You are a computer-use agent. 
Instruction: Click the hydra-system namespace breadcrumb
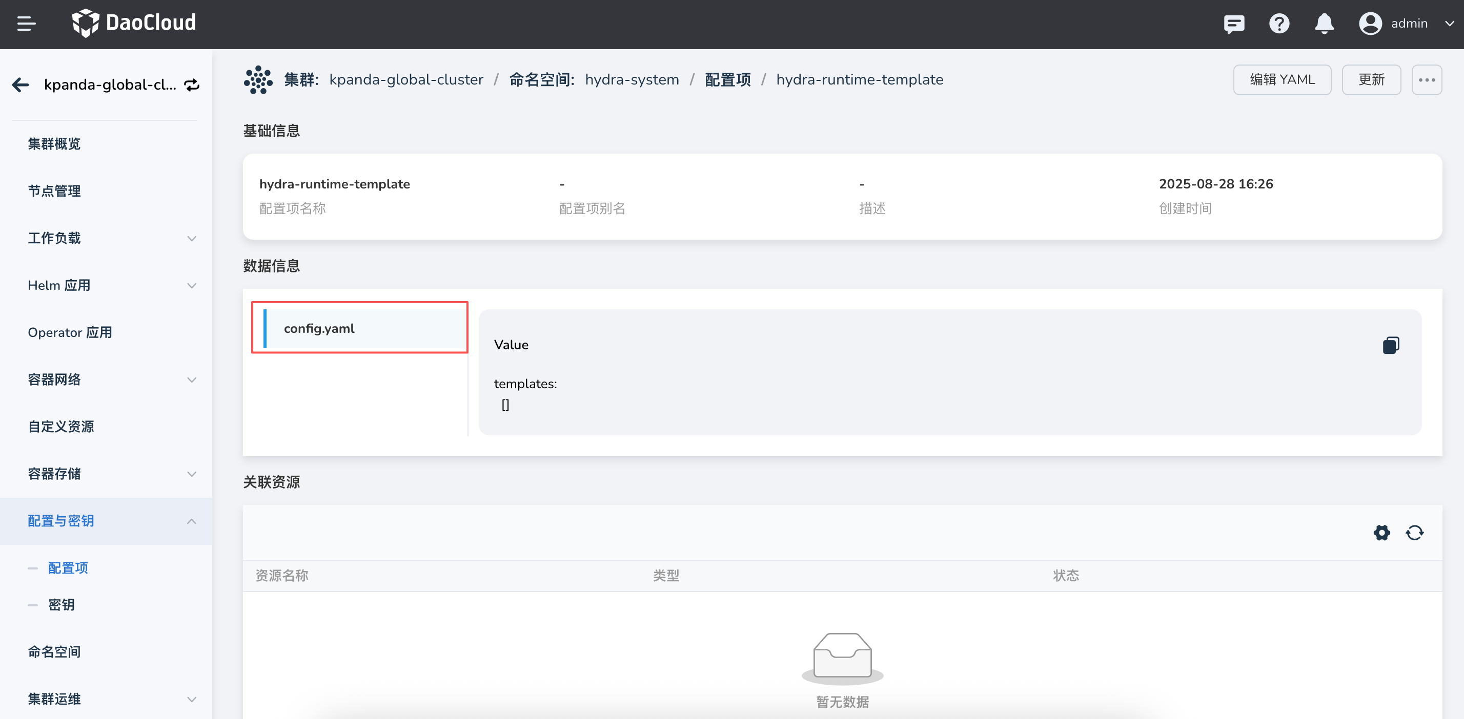[x=632, y=79]
